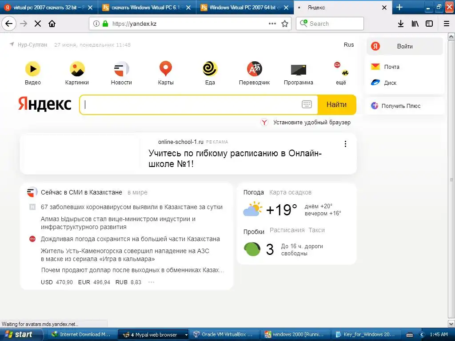
Task: Click the Windows start button
Action: (21, 334)
